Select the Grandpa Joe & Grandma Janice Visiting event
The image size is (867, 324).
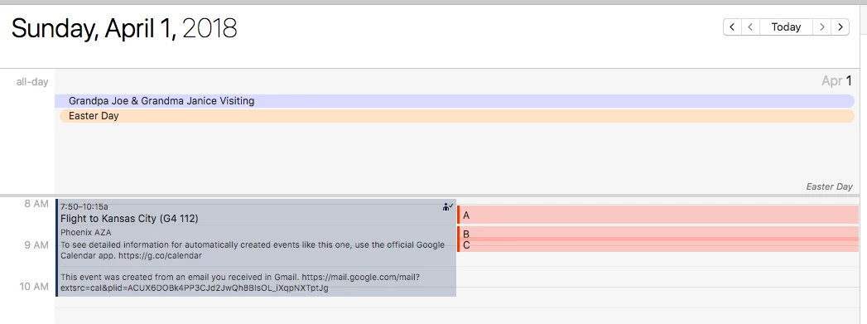[x=455, y=101]
